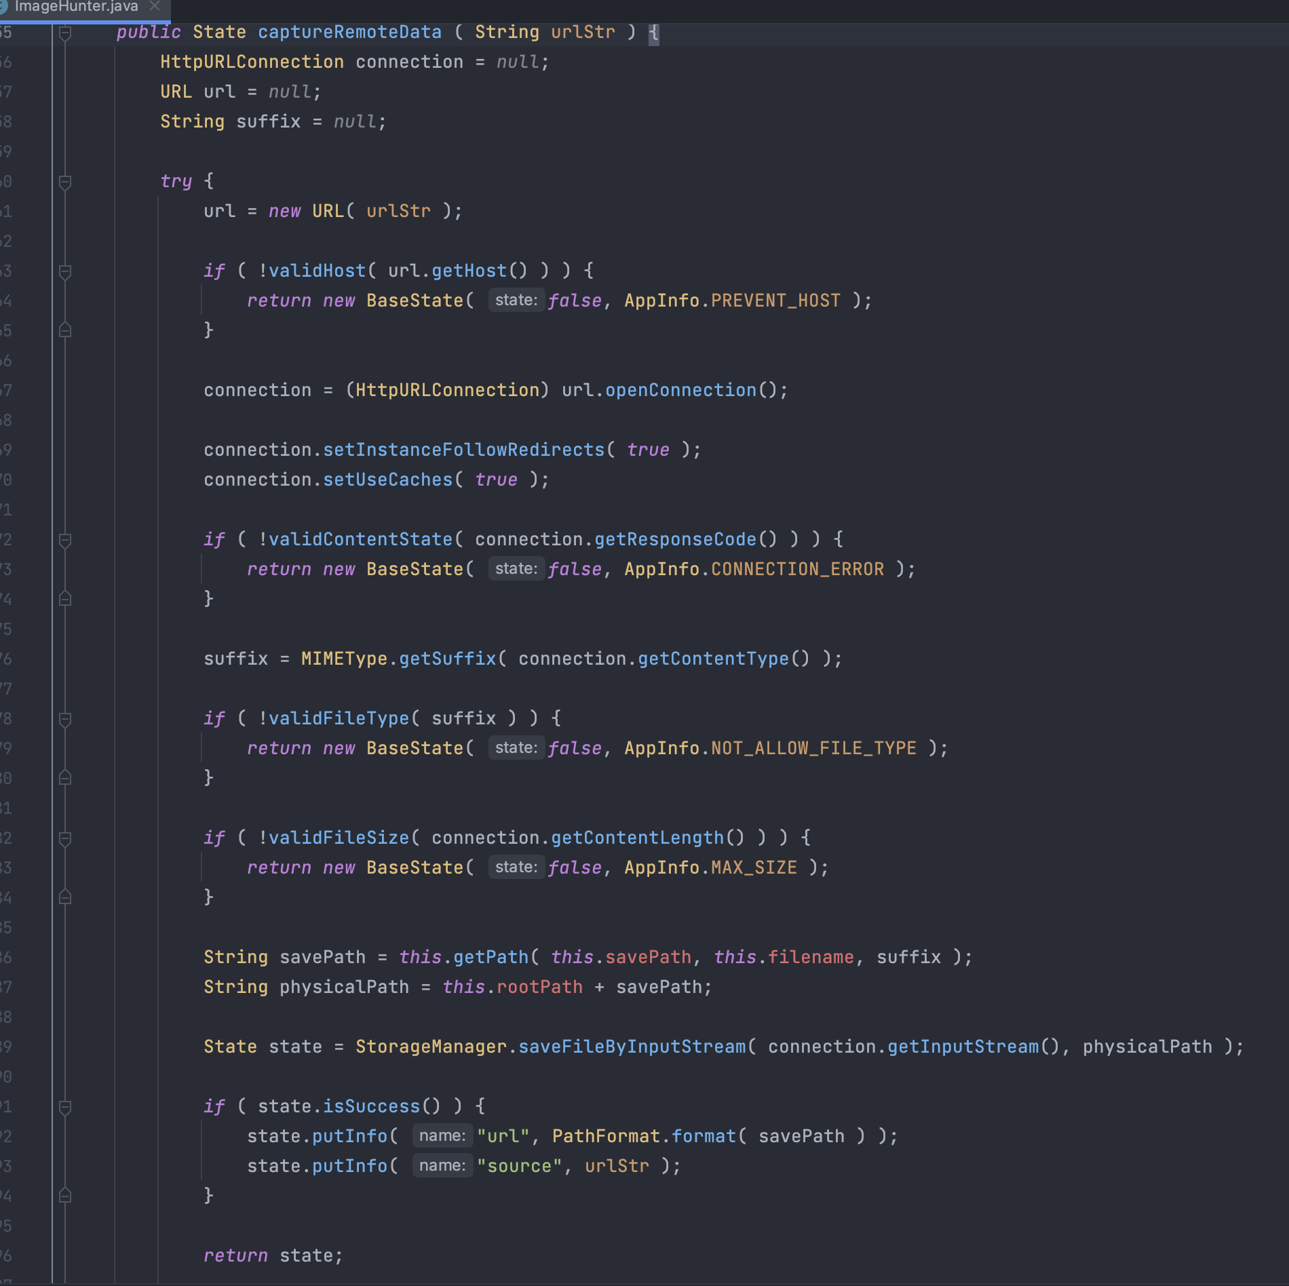Fold the state.isSuccess if block

point(65,1107)
